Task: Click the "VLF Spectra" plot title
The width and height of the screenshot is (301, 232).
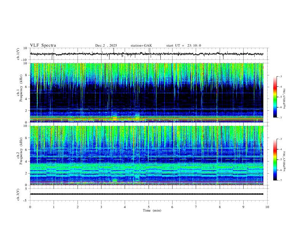Action: coord(43,45)
